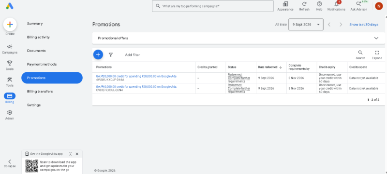Click Complete requirements by header

(299, 67)
